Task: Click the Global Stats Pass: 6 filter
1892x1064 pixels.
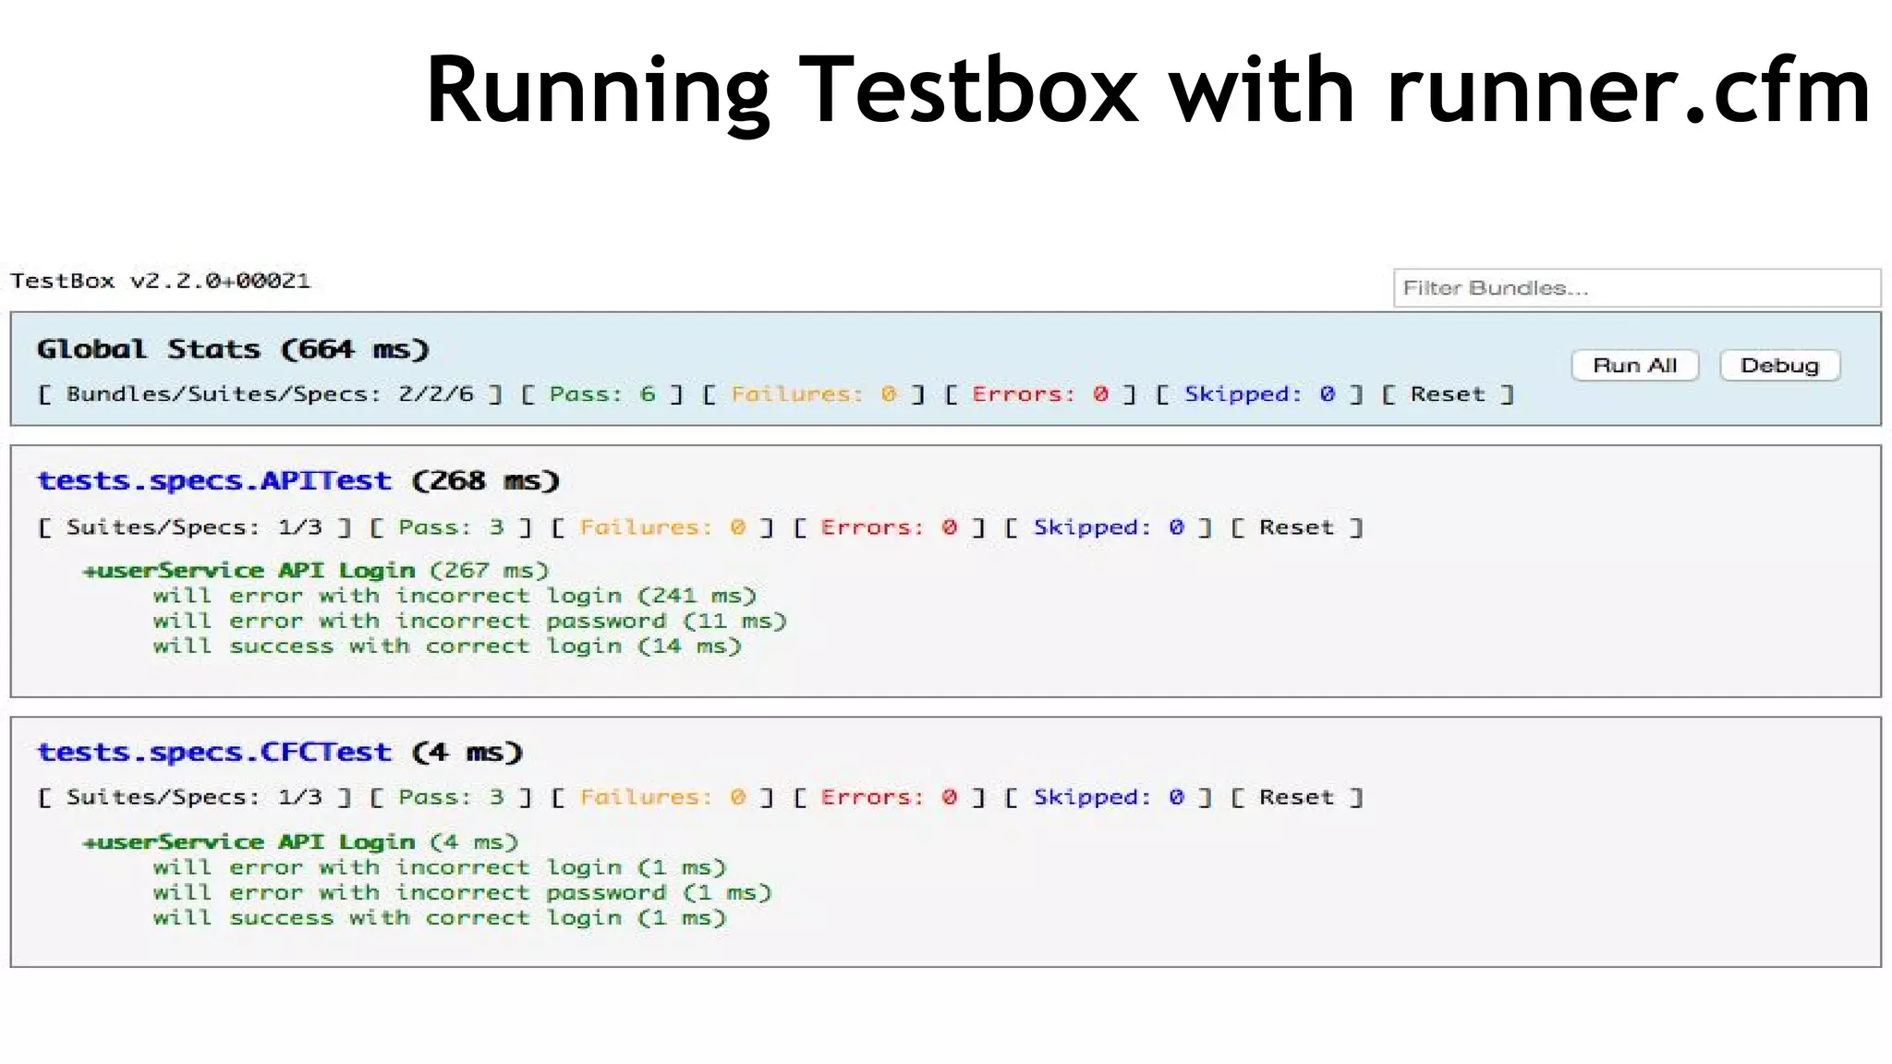Action: pyautogui.click(x=601, y=394)
